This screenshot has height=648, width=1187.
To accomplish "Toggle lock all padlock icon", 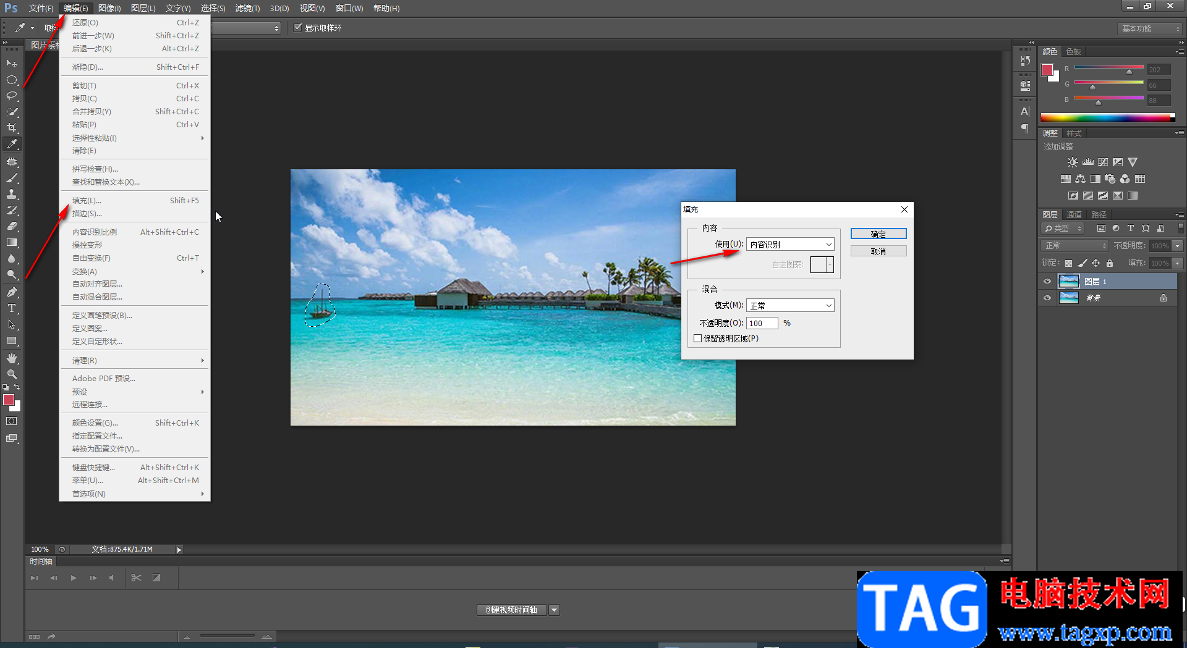I will tap(1110, 263).
